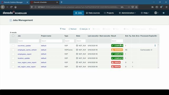Click the clock state icon for employee_cache_refresh
Image resolution: width=169 pixels, height=95 pixels.
(x=77, y=50)
